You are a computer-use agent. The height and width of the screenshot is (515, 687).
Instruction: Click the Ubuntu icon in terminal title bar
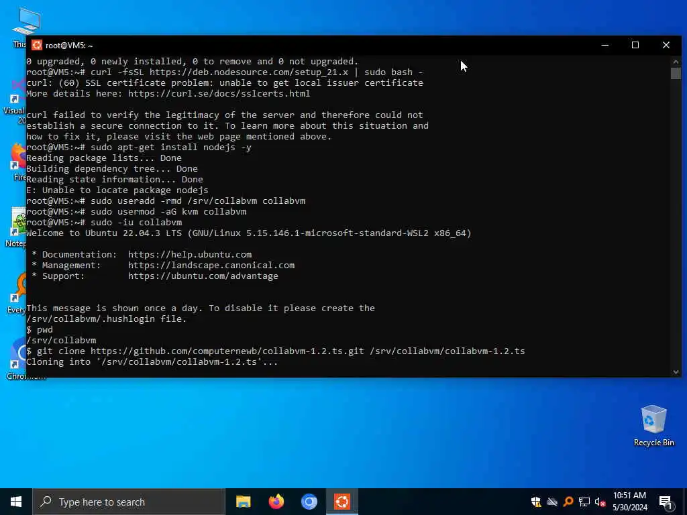click(x=37, y=45)
